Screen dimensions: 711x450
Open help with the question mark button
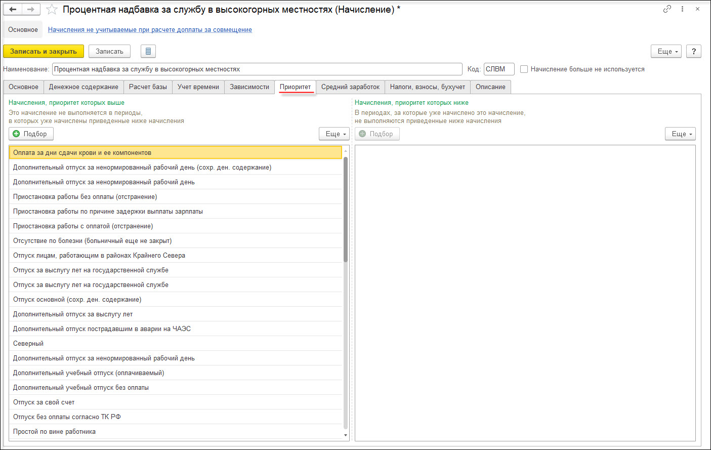pyautogui.click(x=694, y=51)
